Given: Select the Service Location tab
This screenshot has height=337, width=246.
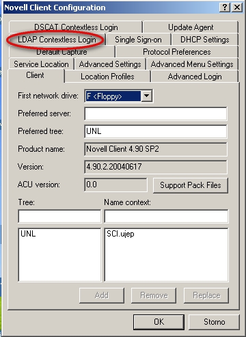Looking at the screenshot, I should click(41, 64).
